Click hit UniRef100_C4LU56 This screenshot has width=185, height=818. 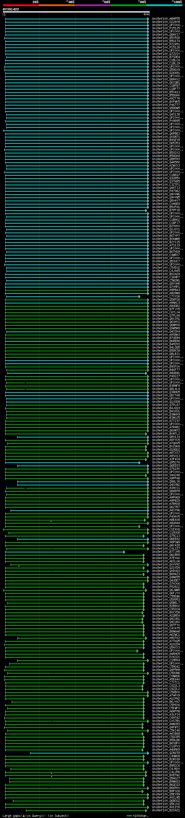[166, 772]
